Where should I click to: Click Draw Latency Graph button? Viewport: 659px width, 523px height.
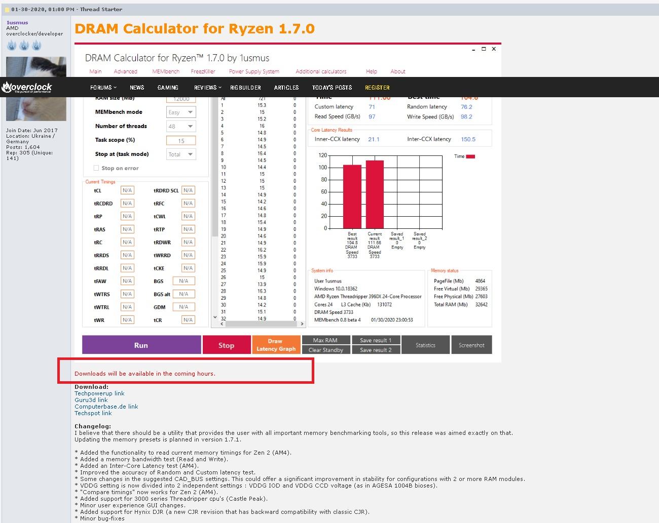point(276,345)
